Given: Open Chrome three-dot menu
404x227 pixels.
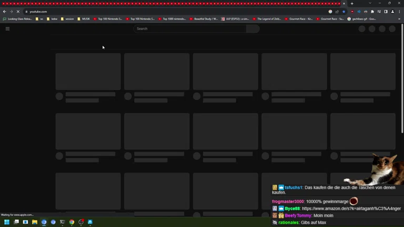Looking at the screenshot, I should (399, 12).
